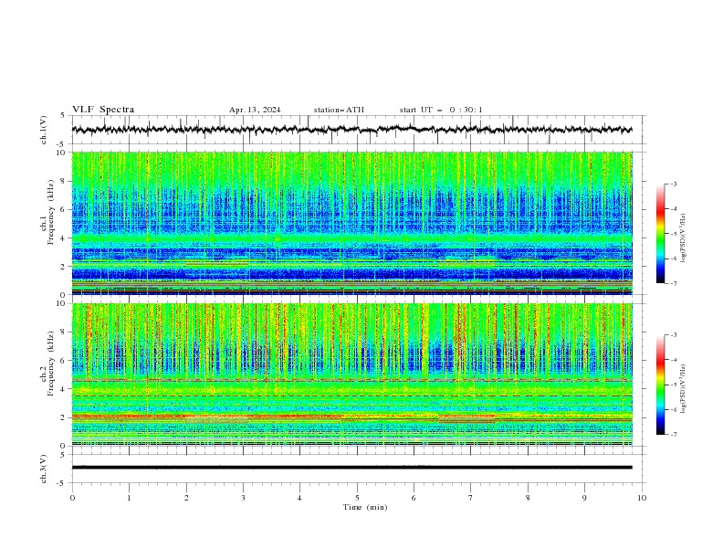The image size is (723, 559).
Task: Click the ch.2 color bar "log(PSD)(V²/Hz)" label
Action: (683, 389)
